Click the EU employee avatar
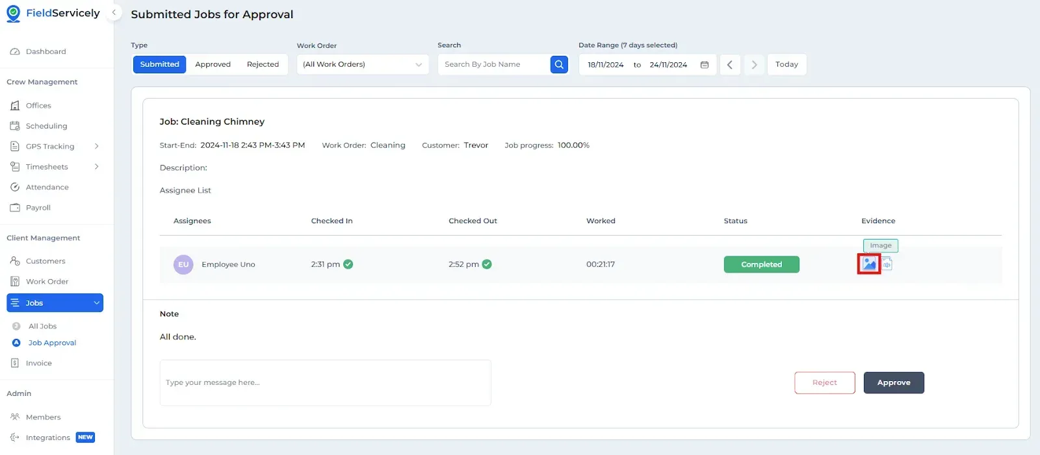1040x455 pixels. click(183, 264)
